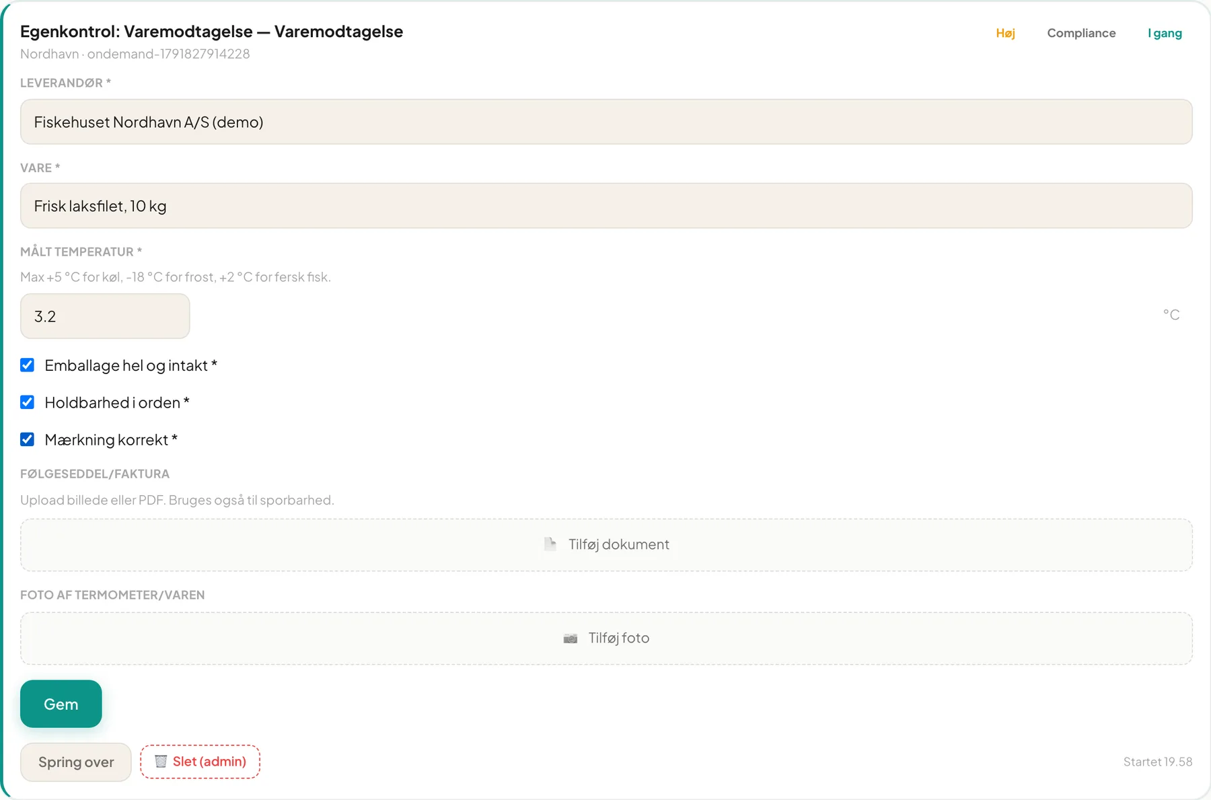Save the form with Gem button
1211x800 pixels.
click(61, 704)
